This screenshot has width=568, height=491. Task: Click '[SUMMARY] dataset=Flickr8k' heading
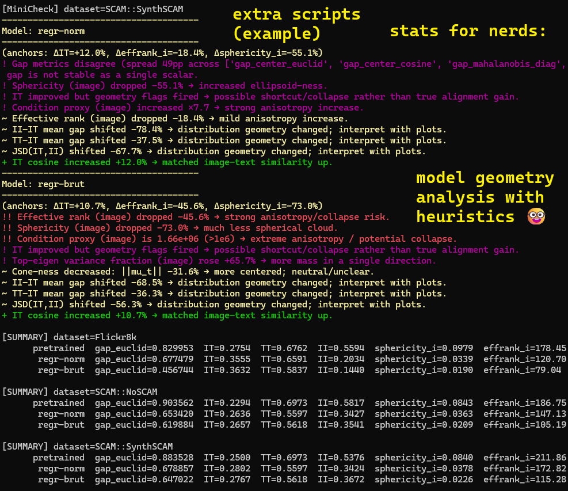70,337
